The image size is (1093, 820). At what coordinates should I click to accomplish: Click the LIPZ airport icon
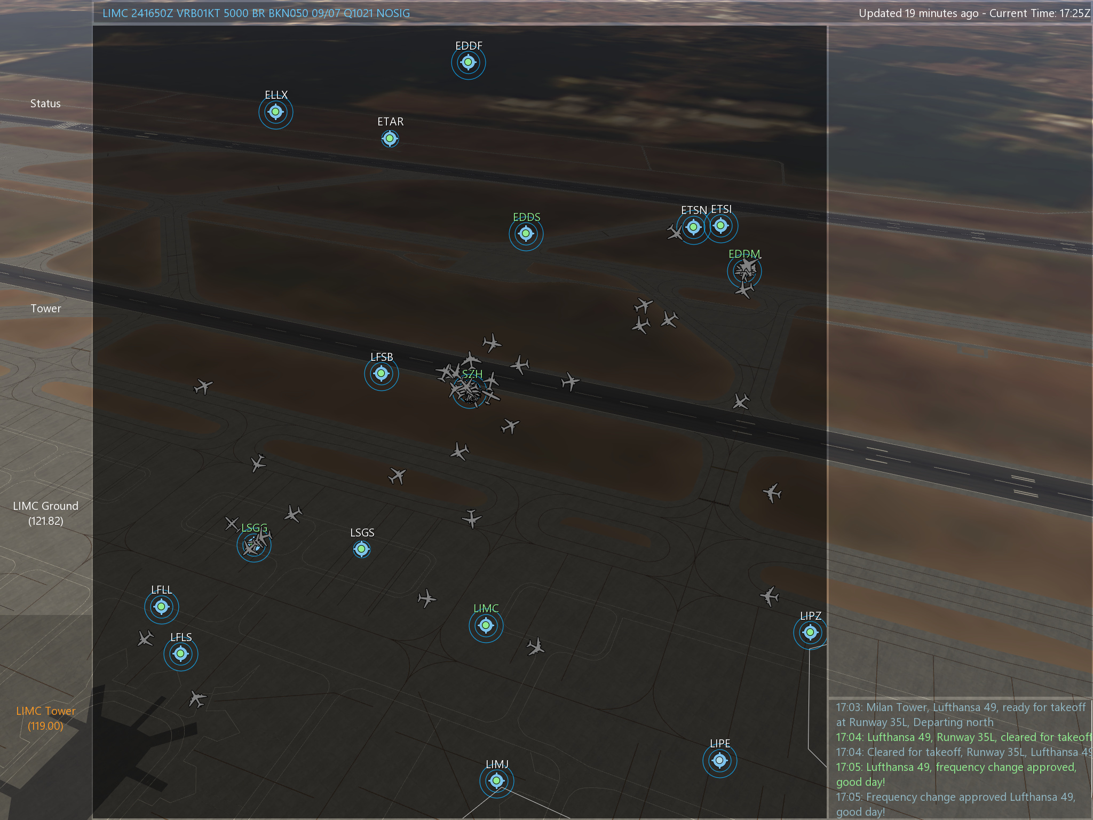point(810,633)
